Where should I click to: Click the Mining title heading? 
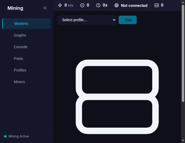tap(15, 8)
